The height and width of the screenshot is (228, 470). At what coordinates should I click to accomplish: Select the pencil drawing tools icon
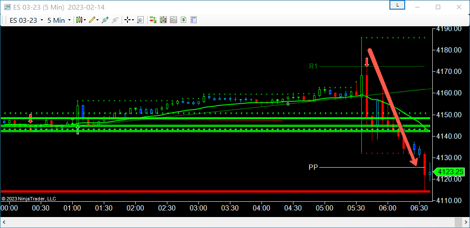(x=92, y=20)
